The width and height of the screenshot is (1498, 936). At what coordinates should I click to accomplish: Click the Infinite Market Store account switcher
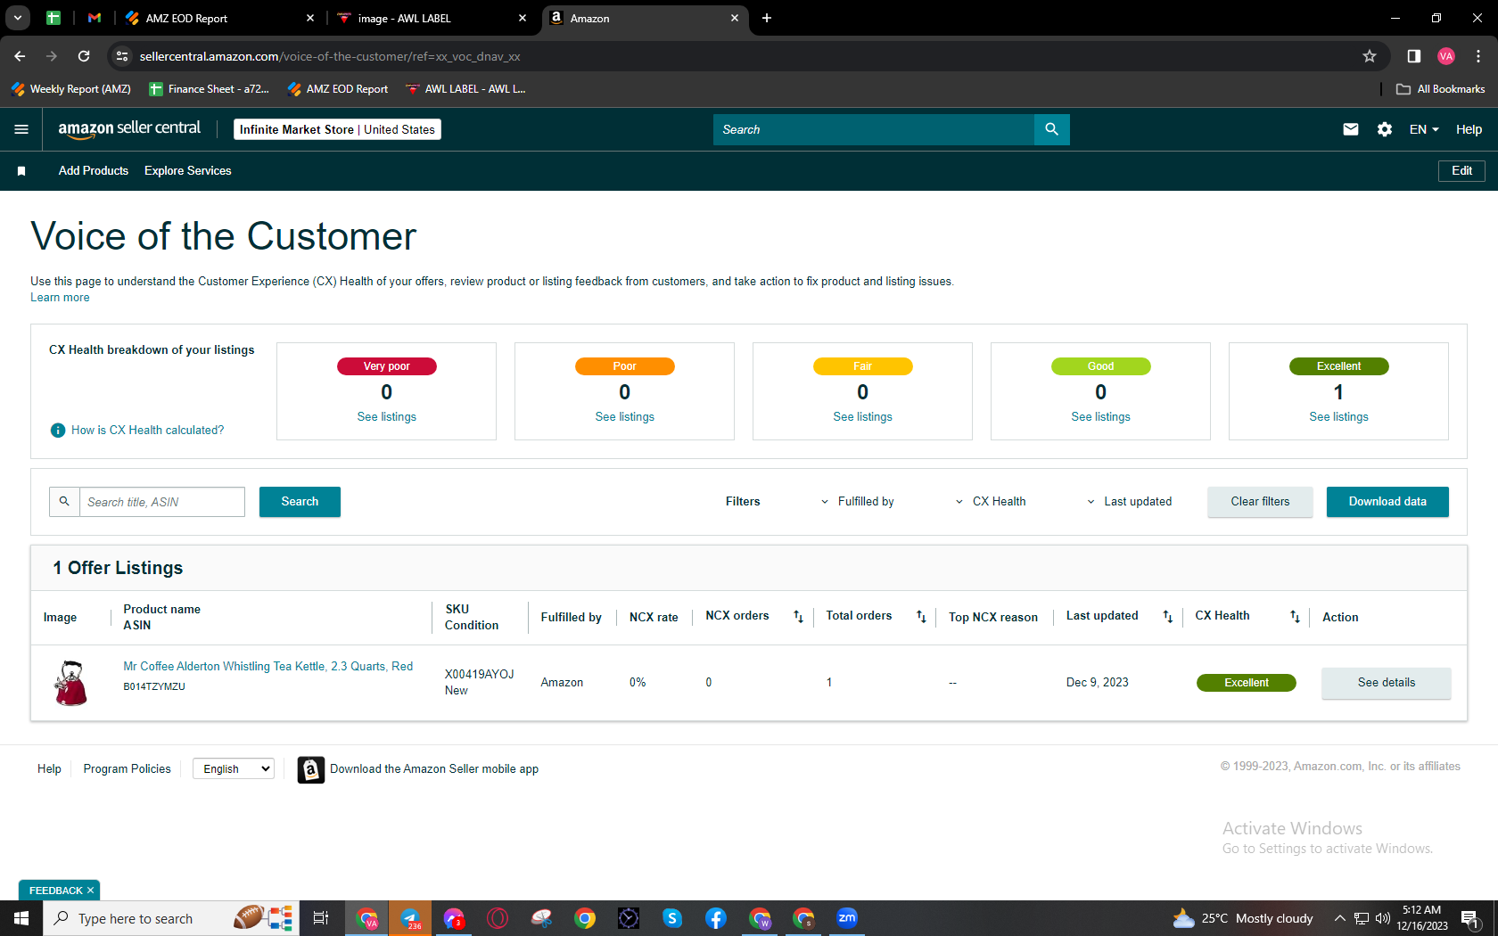[337, 129]
